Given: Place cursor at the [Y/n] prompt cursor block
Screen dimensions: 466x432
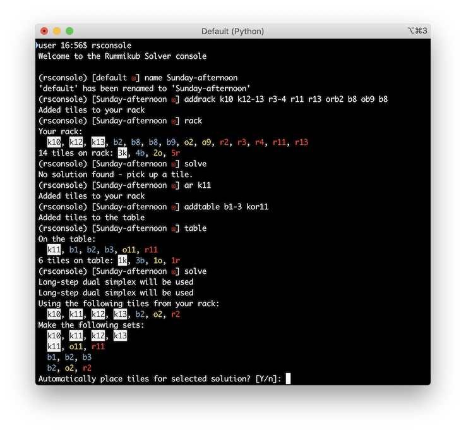Looking at the screenshot, I should pos(288,379).
